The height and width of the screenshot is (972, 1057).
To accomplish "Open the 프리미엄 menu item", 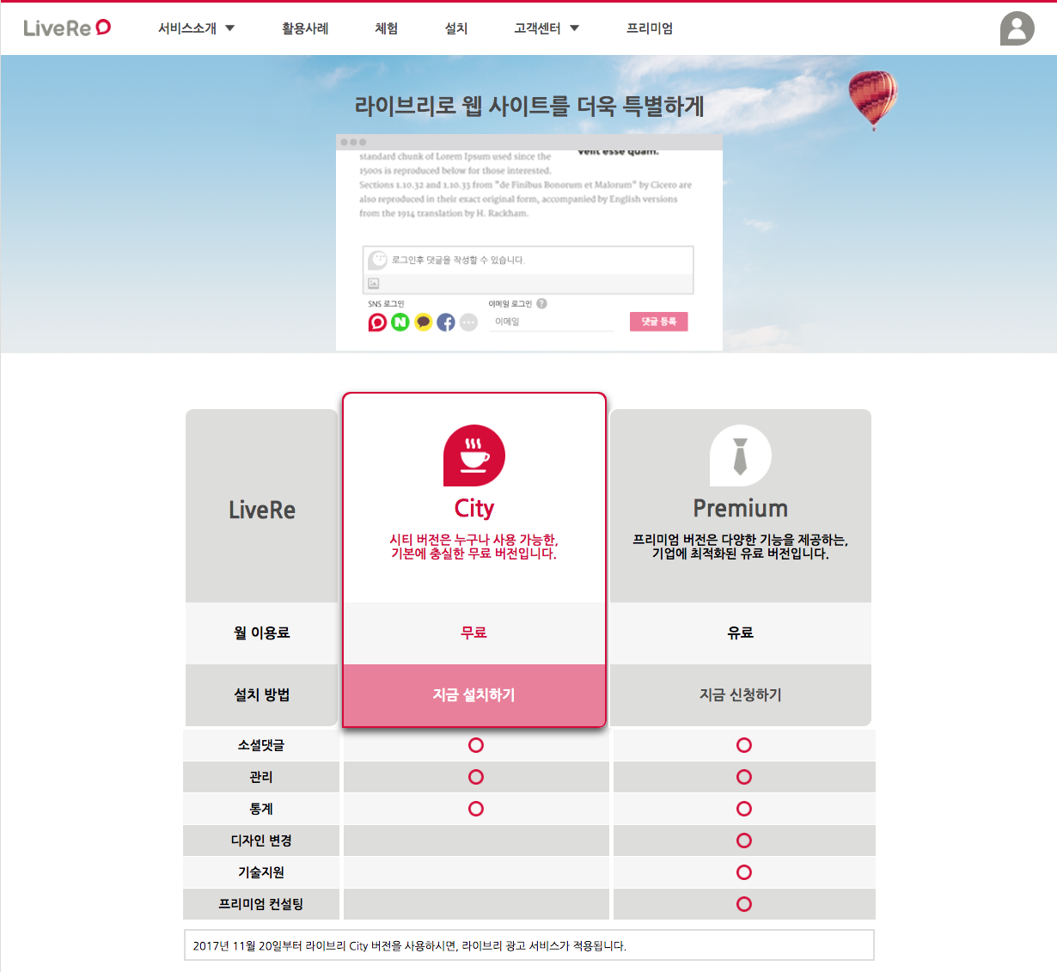I will coord(650,28).
